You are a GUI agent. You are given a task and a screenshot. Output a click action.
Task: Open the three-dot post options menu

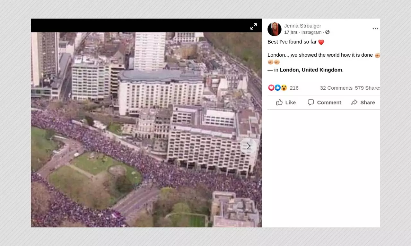coord(375,29)
